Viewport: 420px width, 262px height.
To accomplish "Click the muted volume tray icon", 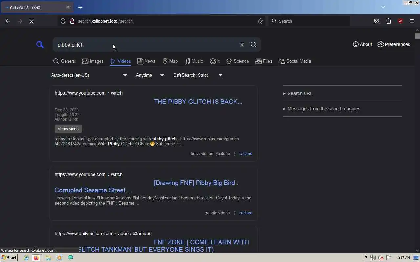I will click(381, 258).
